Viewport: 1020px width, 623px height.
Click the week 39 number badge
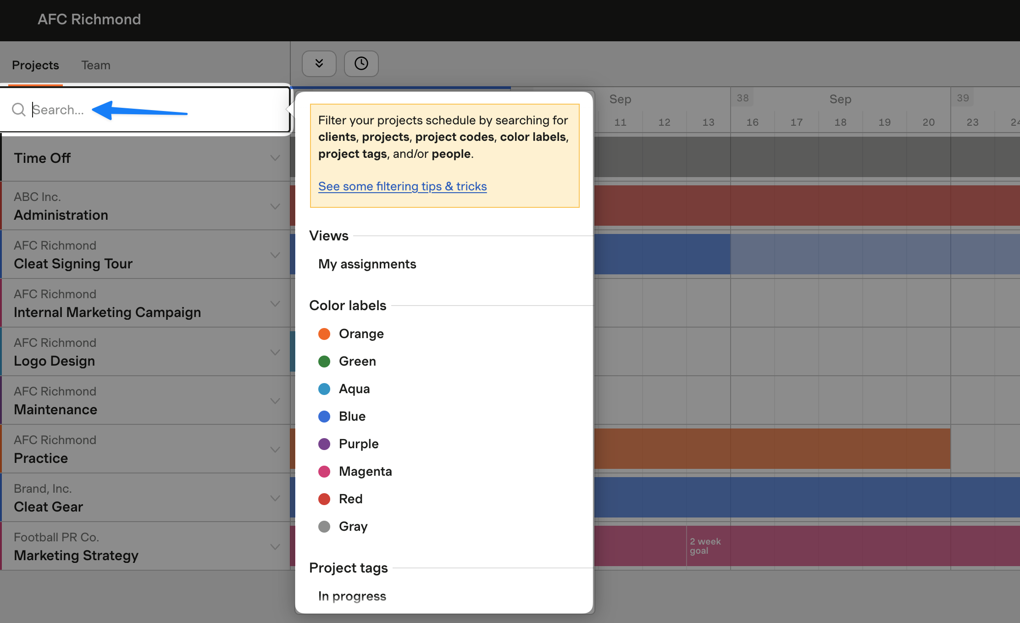point(963,98)
